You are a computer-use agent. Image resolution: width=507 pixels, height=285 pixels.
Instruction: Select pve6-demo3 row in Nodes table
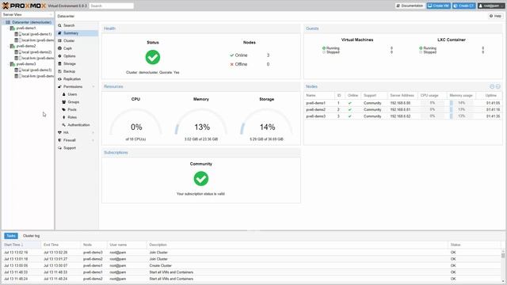403,116
